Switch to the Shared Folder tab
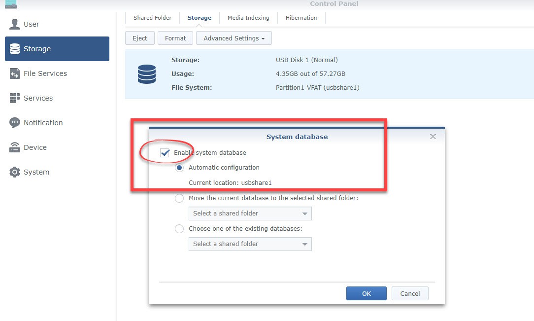Image resolution: width=534 pixels, height=321 pixels. [x=153, y=18]
